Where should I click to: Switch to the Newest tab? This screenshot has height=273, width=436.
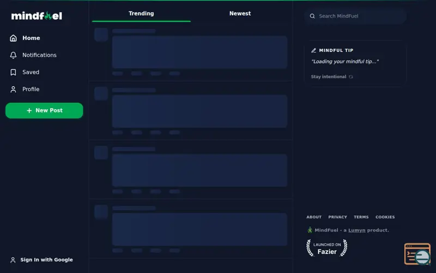pos(240,13)
